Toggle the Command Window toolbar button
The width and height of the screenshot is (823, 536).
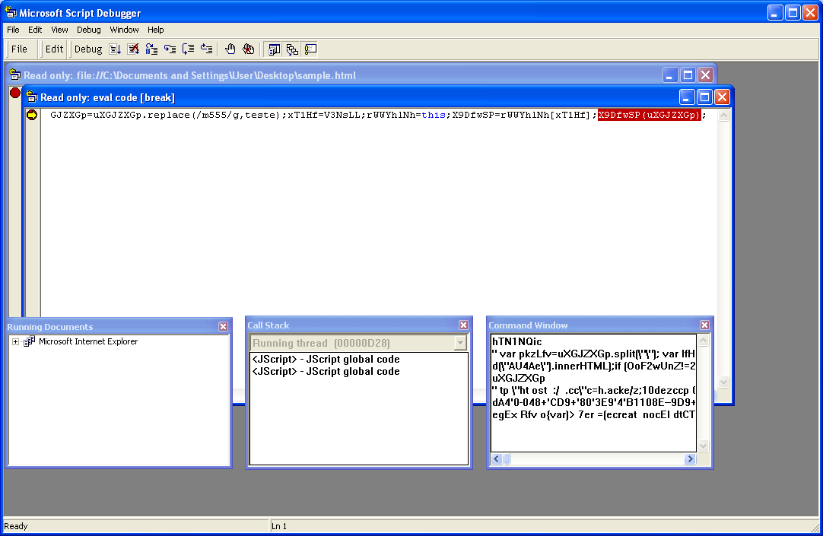click(x=310, y=49)
